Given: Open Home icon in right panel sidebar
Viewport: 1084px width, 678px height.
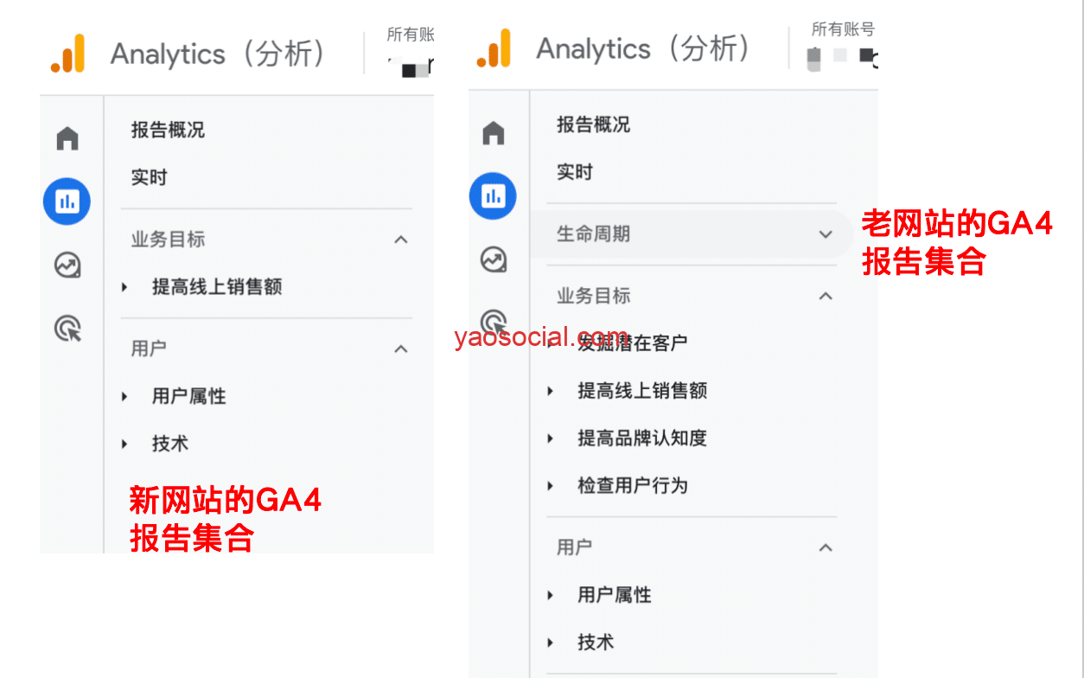Looking at the screenshot, I should (x=494, y=132).
